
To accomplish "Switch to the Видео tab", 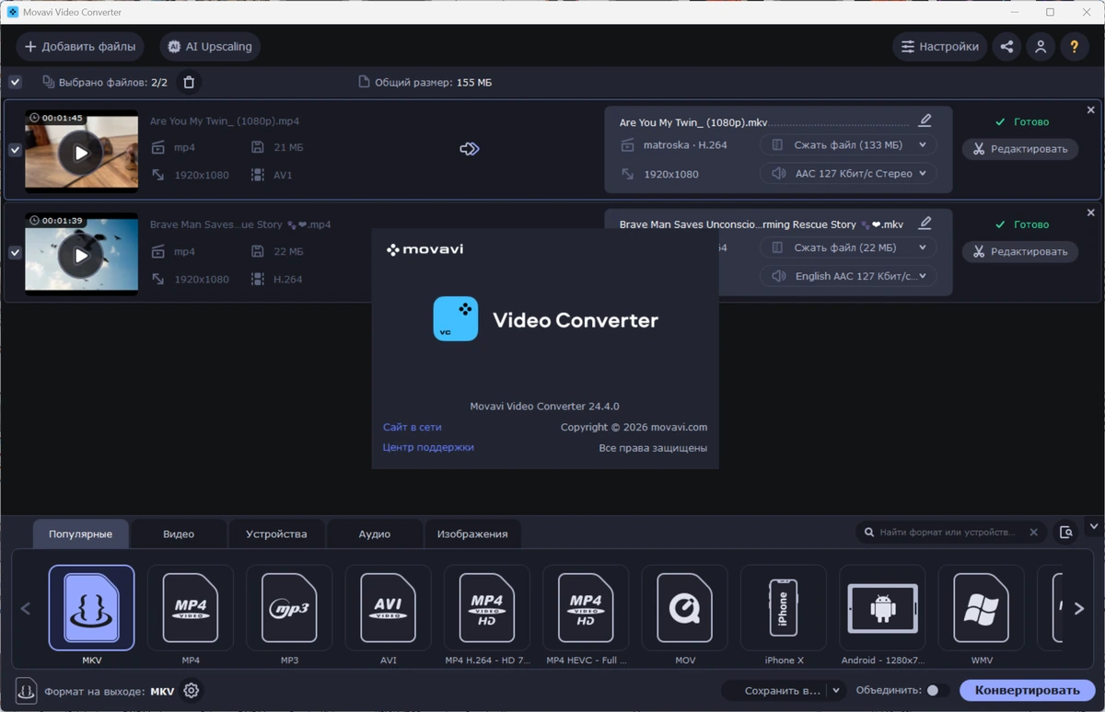I will [179, 534].
